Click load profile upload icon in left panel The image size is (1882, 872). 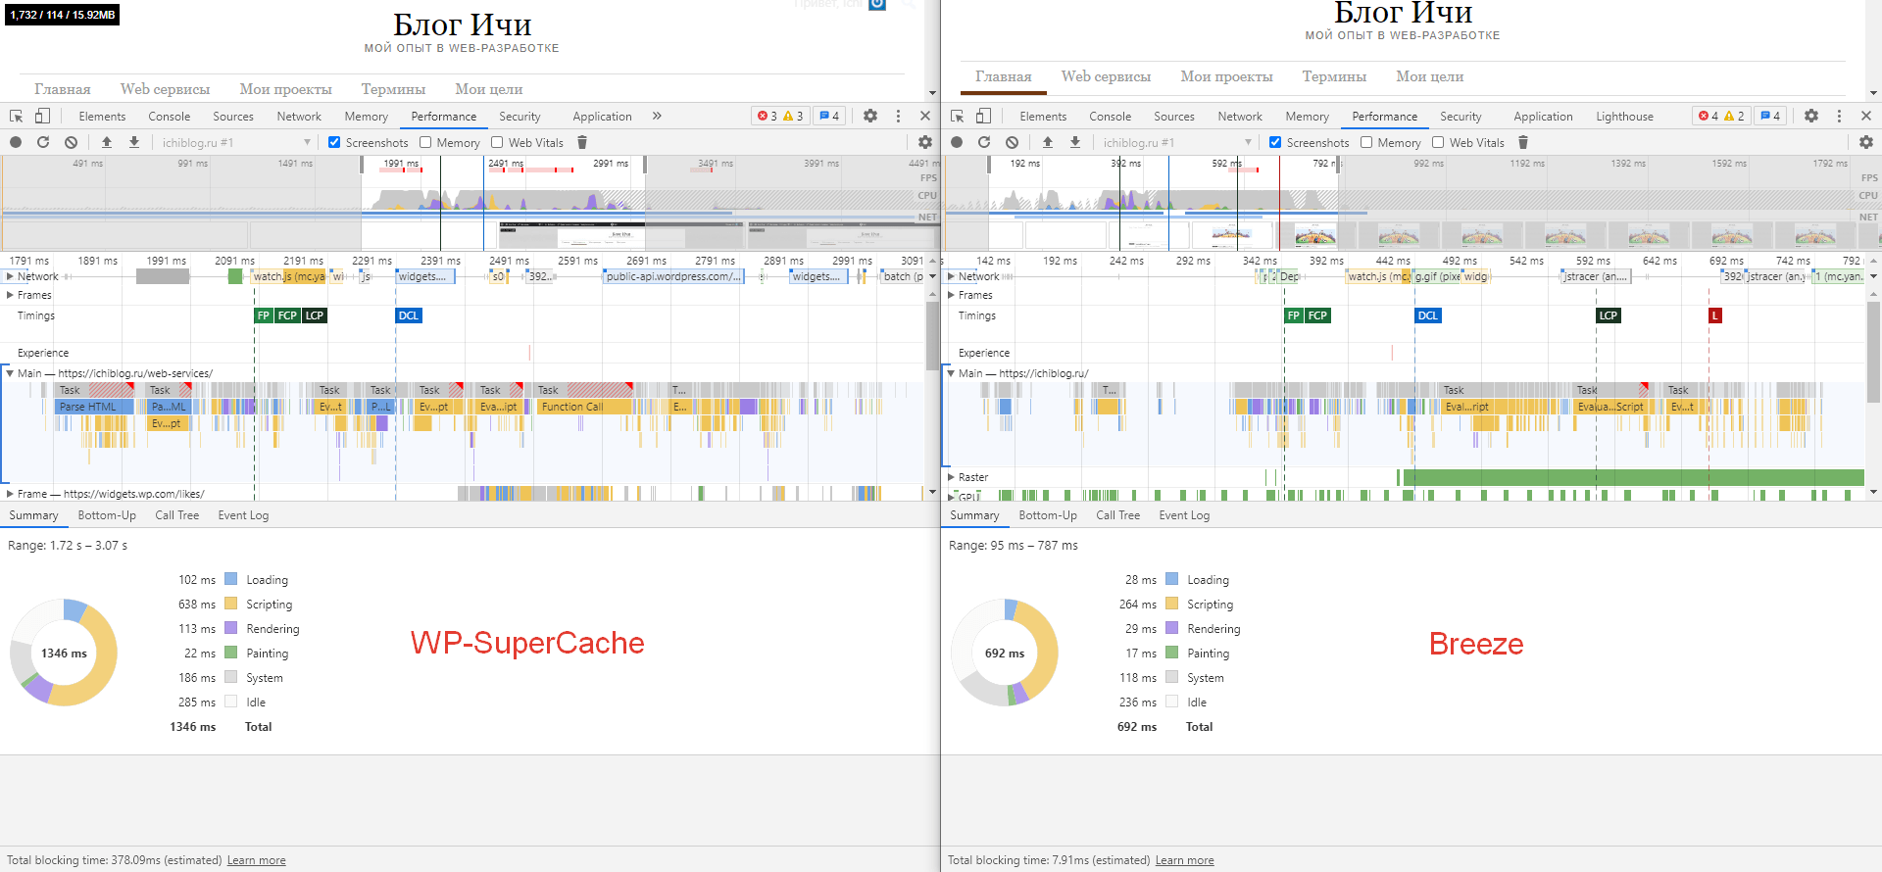pos(107,142)
